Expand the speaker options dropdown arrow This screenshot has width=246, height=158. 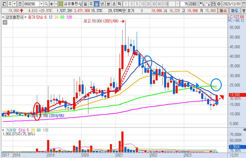coord(56,4)
